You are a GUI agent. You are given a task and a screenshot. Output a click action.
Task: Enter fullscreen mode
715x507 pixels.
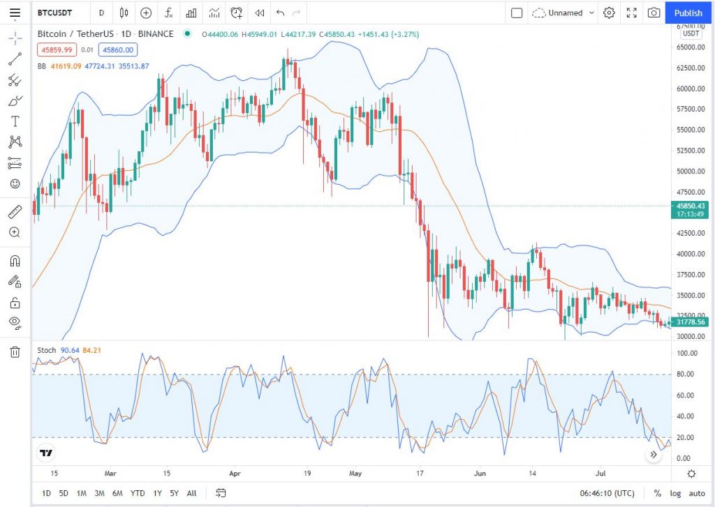tap(631, 13)
